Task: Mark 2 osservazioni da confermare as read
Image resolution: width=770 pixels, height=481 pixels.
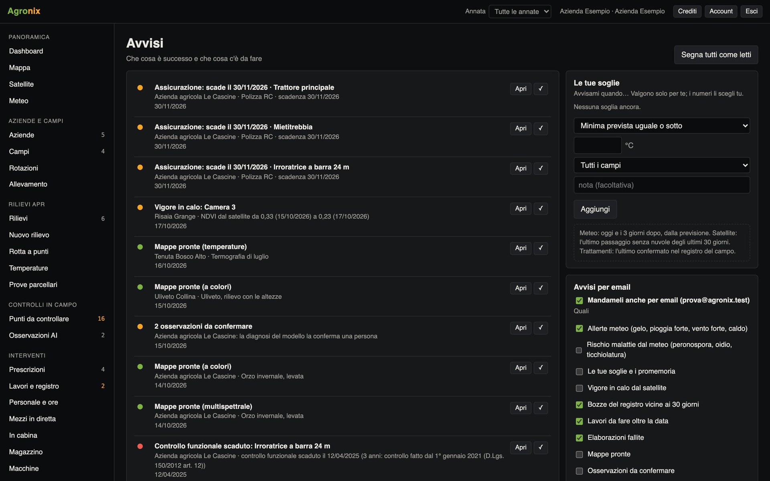Action: point(541,328)
